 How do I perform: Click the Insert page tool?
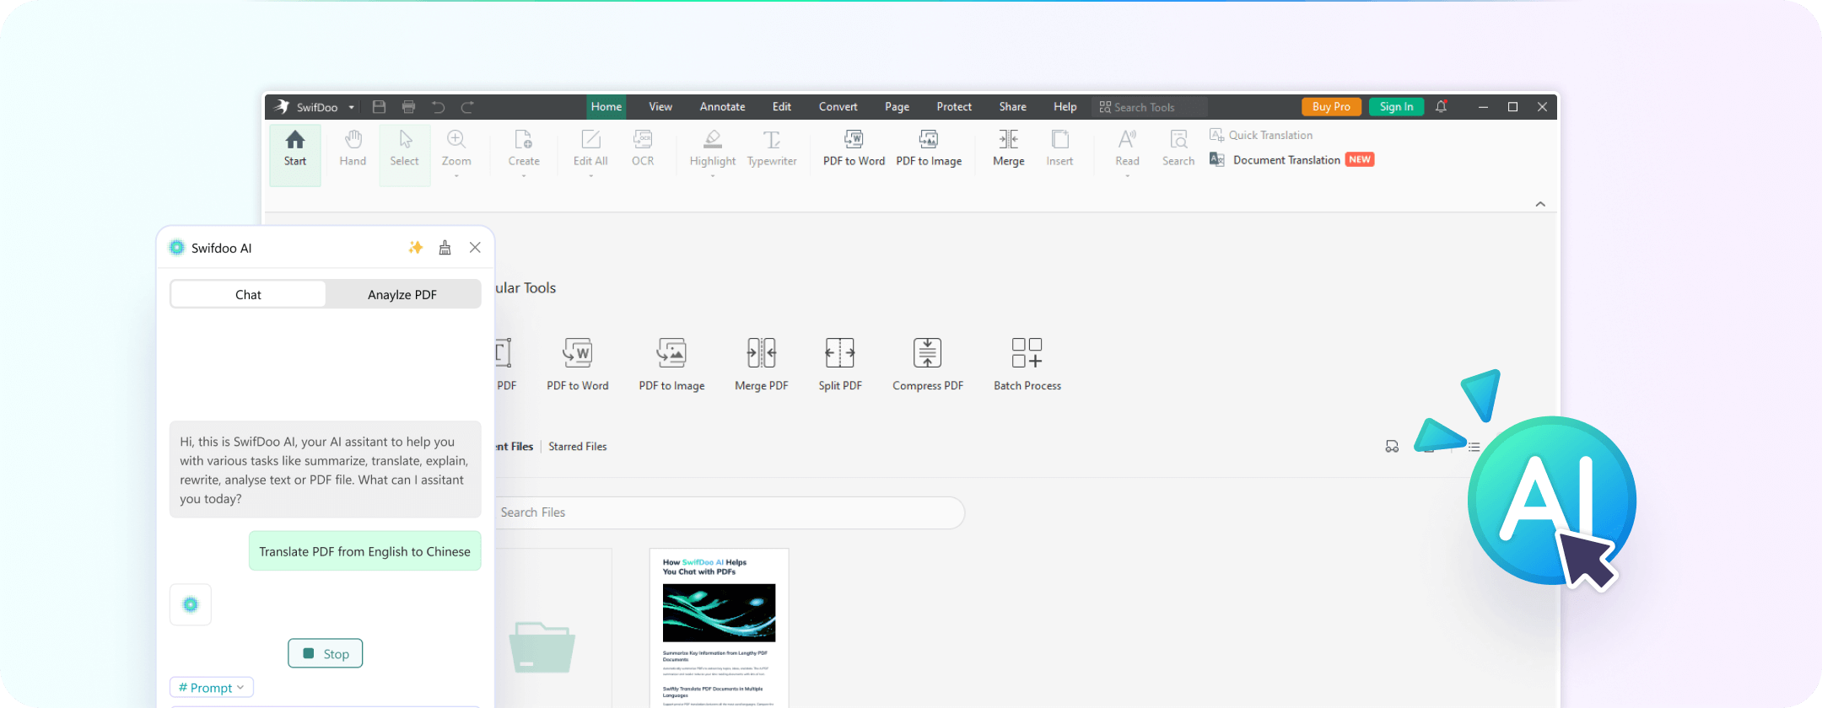1059,149
